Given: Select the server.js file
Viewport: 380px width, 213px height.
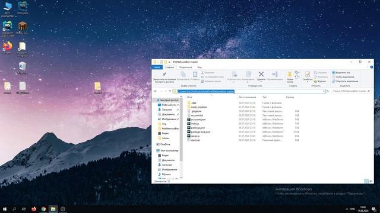Looking at the screenshot, I should point(194,136).
